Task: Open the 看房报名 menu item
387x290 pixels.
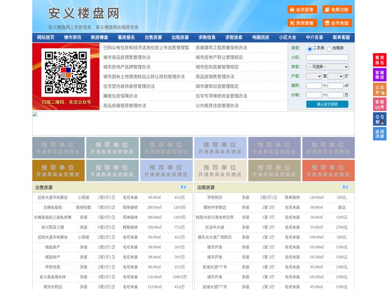Action: [x=126, y=38]
